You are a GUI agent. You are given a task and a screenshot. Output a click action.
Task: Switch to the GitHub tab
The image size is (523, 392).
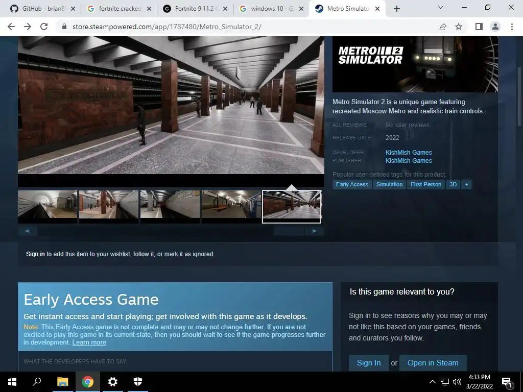coord(42,9)
